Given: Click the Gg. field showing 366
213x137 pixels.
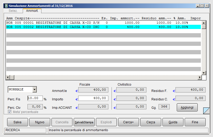Looking at the screenshot, I should coord(164,106).
